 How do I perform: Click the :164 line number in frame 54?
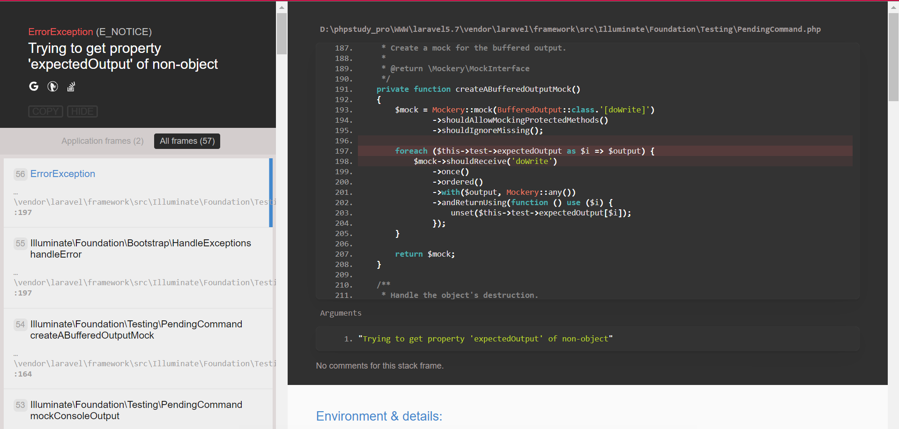pos(23,374)
